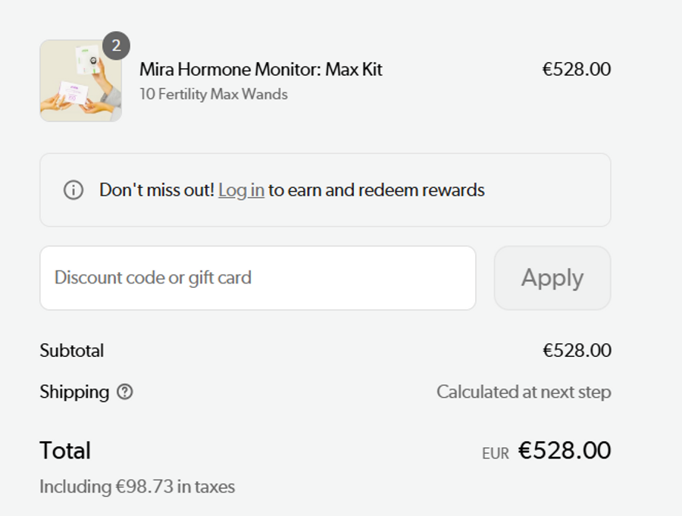682x516 pixels.
Task: Focus the Discount code or gift card field
Action: click(x=258, y=278)
